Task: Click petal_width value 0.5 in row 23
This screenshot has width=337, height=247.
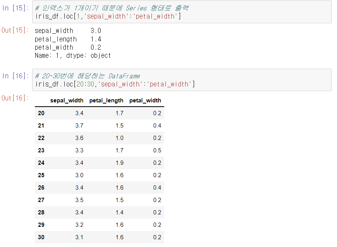Action: [157, 150]
